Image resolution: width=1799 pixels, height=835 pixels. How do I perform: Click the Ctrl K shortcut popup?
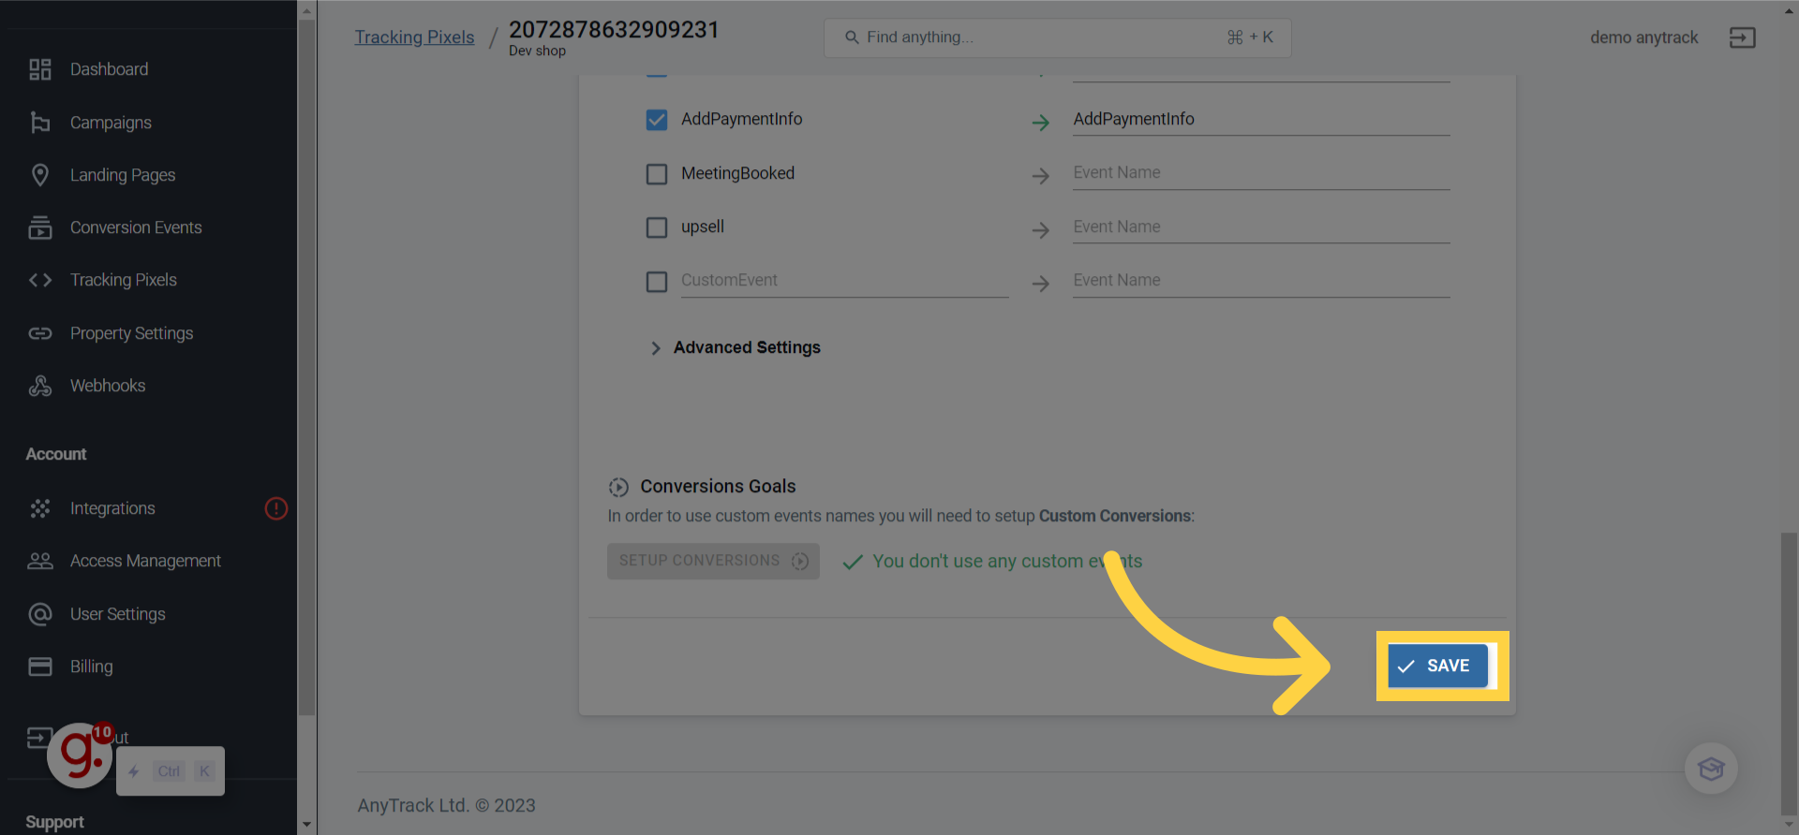(171, 771)
